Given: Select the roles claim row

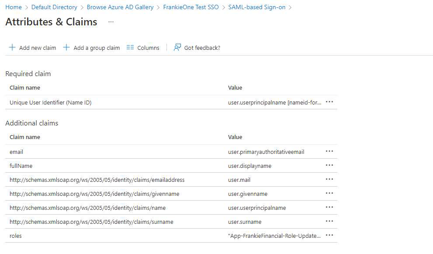Looking at the screenshot, I should point(16,236).
